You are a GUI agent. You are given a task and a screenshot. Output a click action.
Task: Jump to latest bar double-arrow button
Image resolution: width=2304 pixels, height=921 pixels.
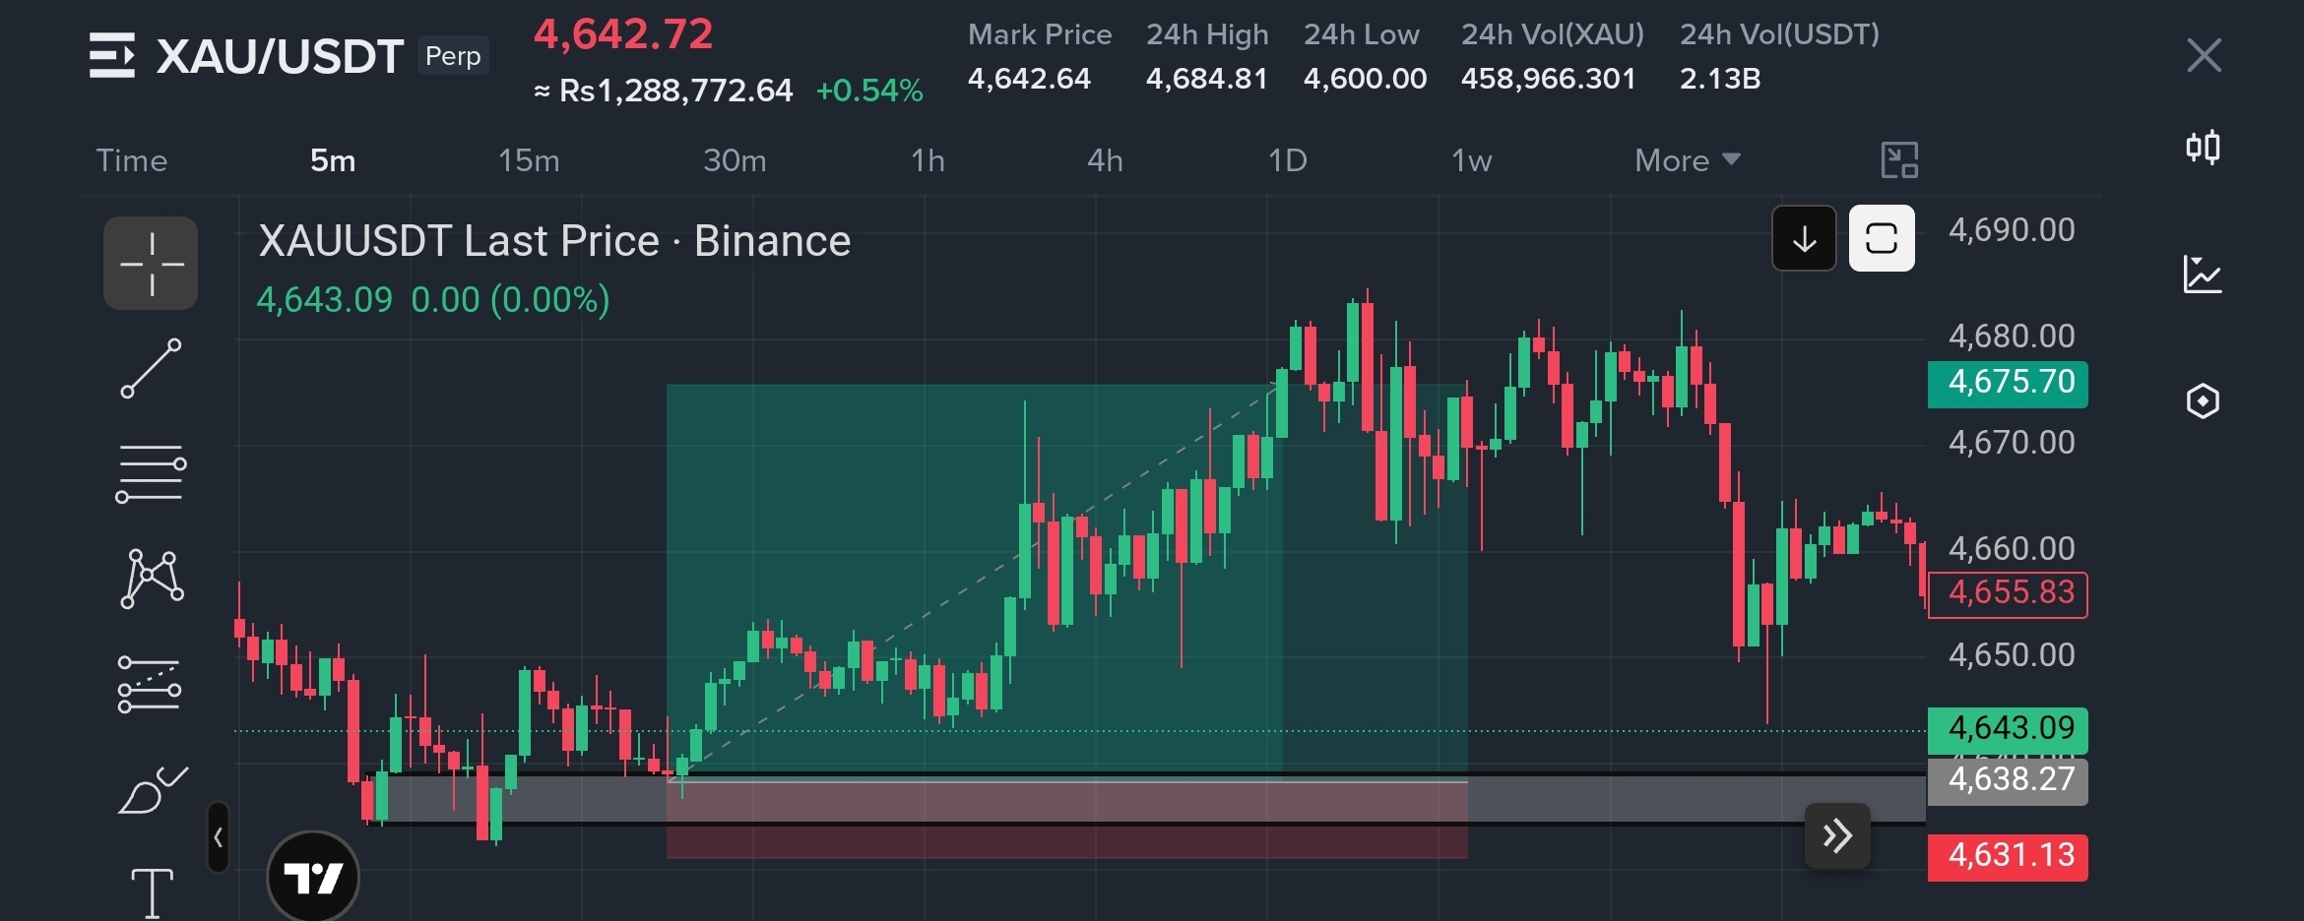[1837, 836]
